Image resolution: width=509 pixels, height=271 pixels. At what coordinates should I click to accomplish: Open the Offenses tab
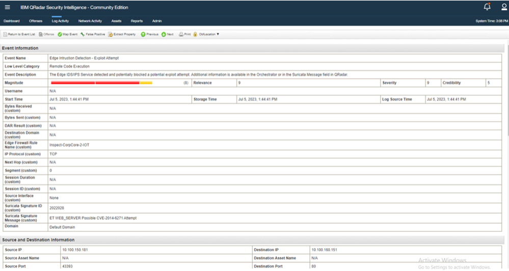point(36,21)
